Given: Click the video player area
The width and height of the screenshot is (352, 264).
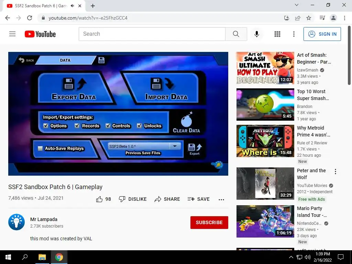Looking at the screenshot, I should pos(118,113).
